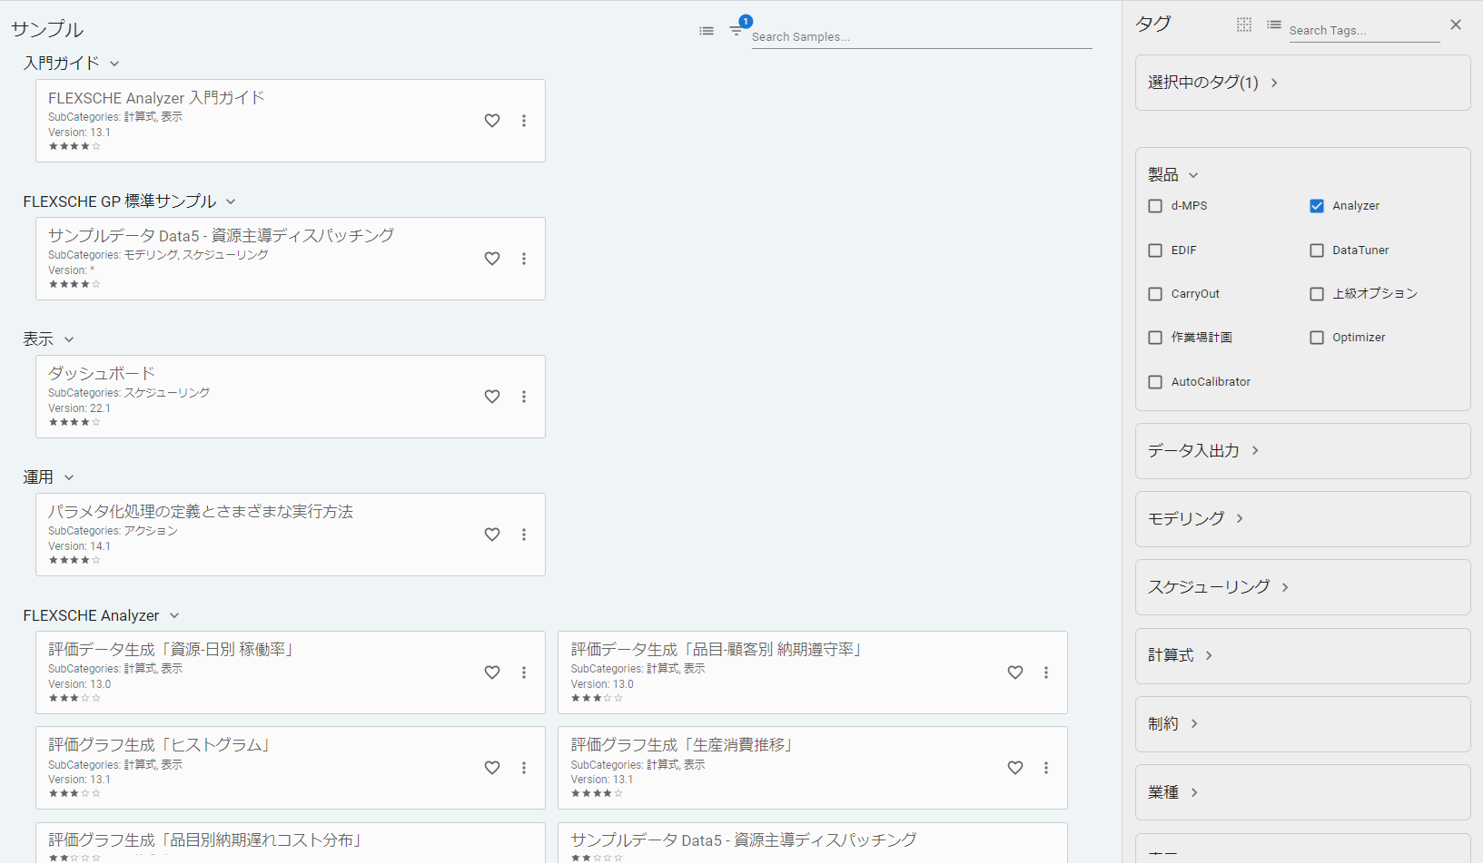Favorite 評価グラフ生成「生産消費推移」
This screenshot has width=1483, height=864.
click(x=1015, y=768)
